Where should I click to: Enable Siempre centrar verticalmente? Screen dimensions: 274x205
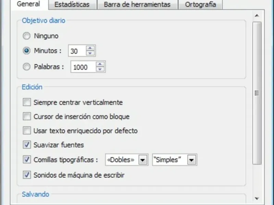pos(27,102)
